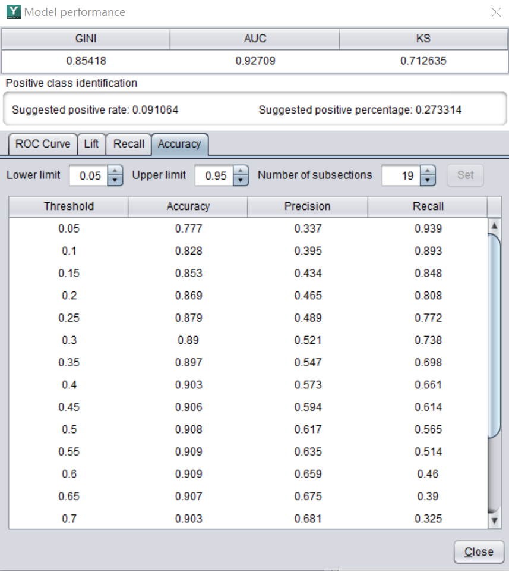The width and height of the screenshot is (509, 571).
Task: Click the Precision column header
Action: [x=308, y=206]
